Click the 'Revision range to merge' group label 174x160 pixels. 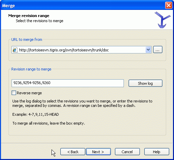[31, 69]
